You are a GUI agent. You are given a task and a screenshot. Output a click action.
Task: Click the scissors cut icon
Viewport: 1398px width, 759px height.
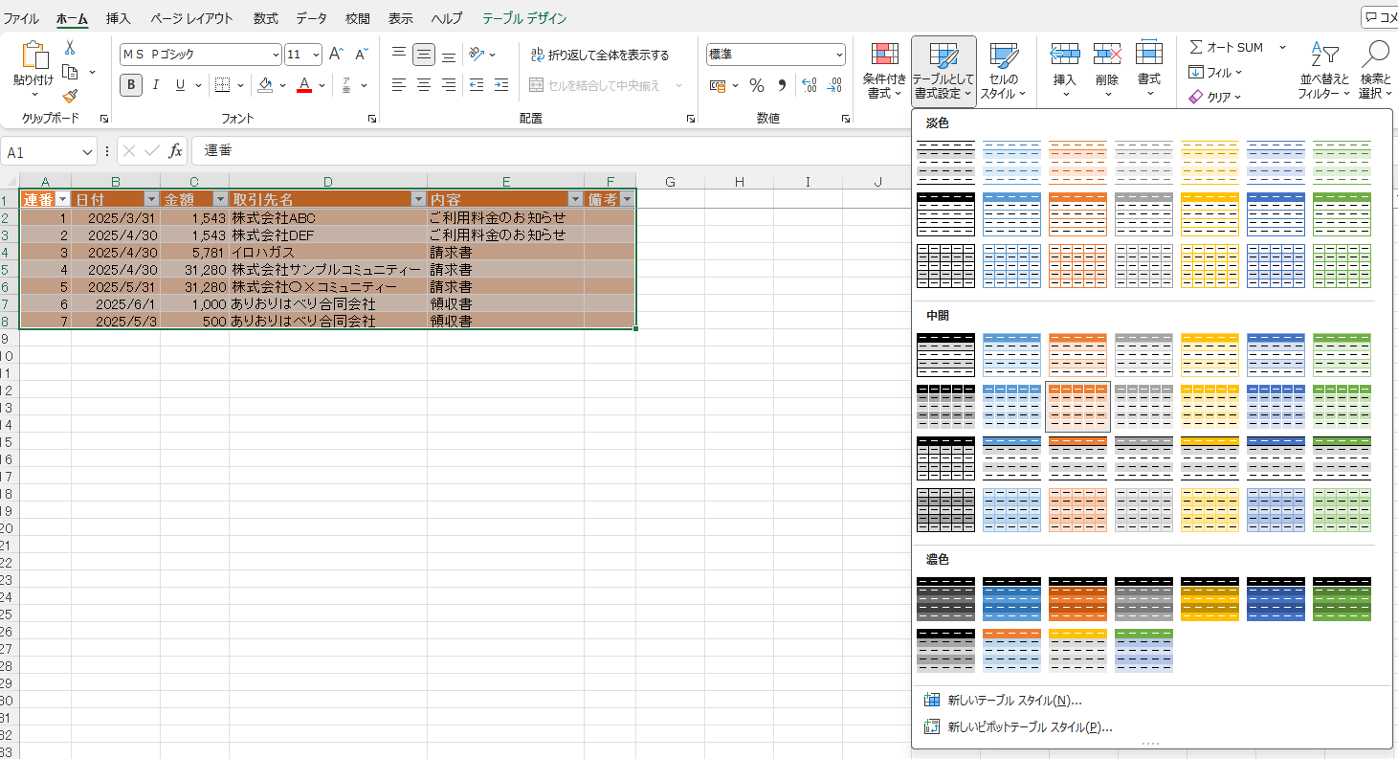[70, 48]
